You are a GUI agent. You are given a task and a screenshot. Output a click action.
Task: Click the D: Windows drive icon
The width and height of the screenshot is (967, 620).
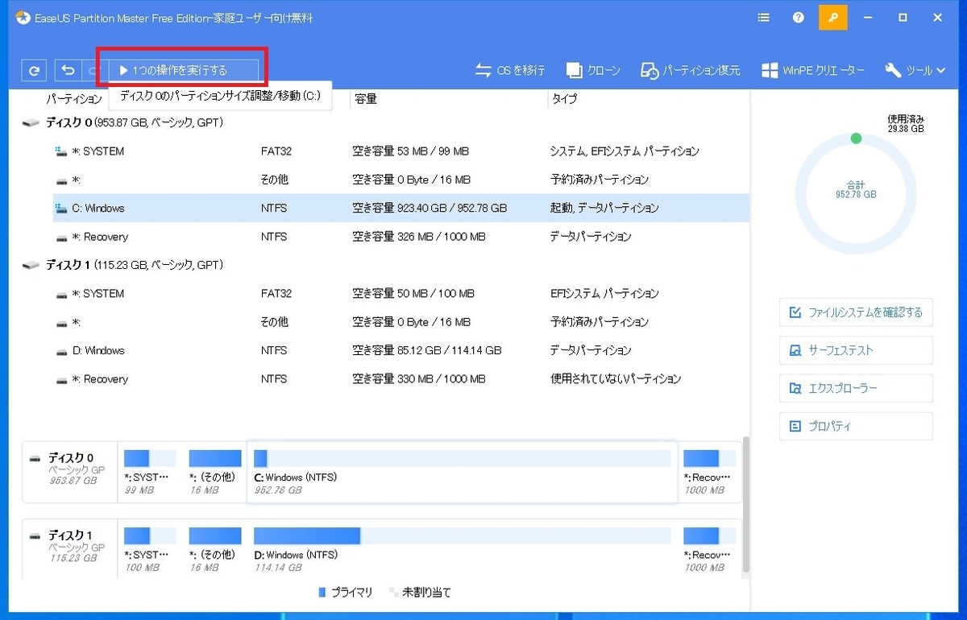61,351
